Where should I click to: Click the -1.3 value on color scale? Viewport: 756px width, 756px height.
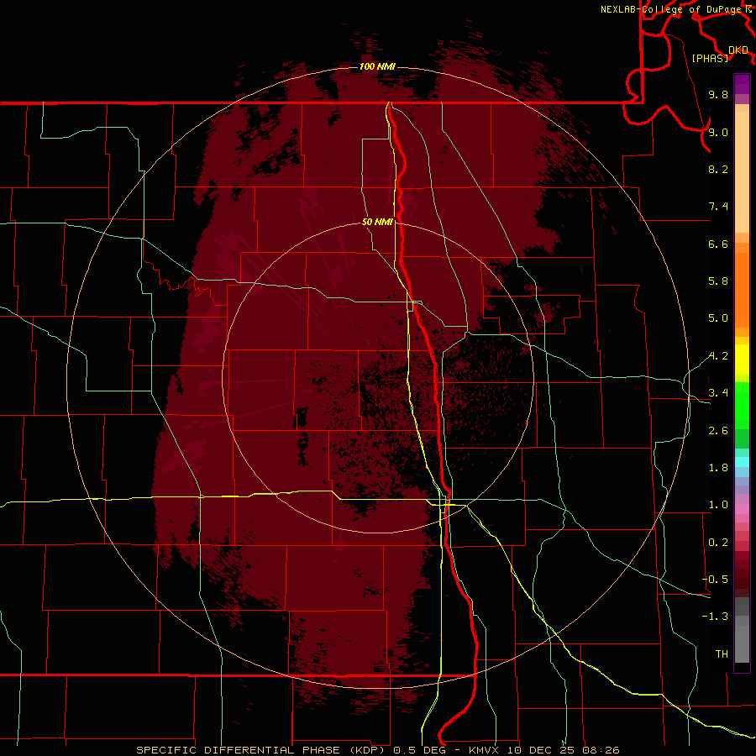715,617
